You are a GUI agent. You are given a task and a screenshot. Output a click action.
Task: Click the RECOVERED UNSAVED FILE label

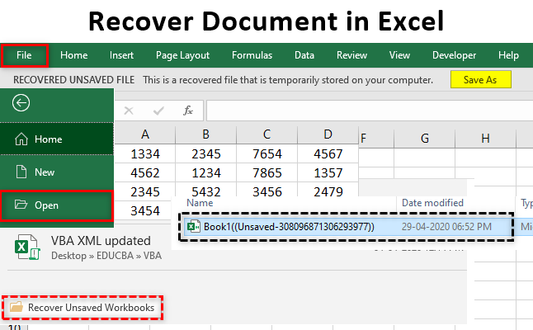click(73, 80)
